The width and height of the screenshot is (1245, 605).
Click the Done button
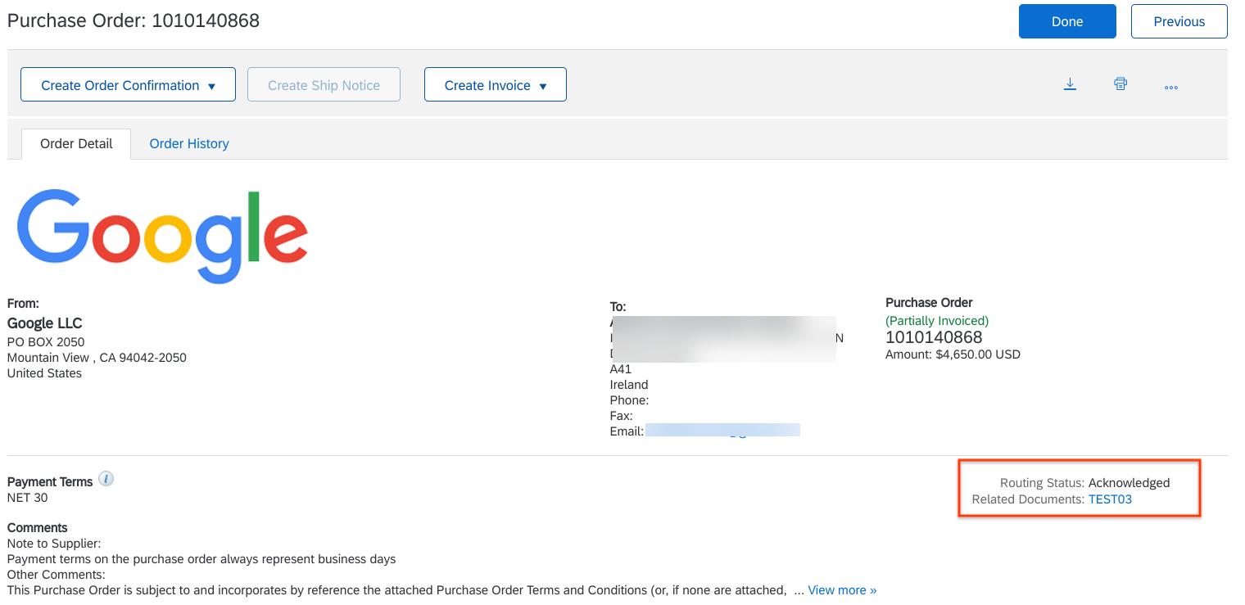[1067, 21]
